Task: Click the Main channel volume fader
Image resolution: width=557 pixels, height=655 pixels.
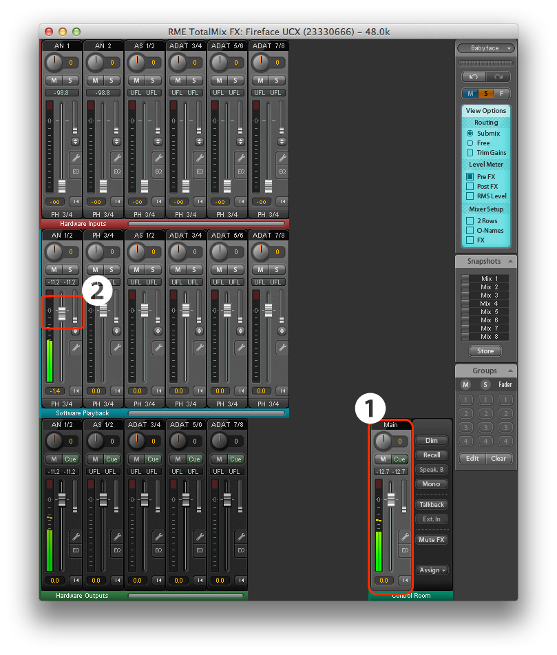Action: 390,501
